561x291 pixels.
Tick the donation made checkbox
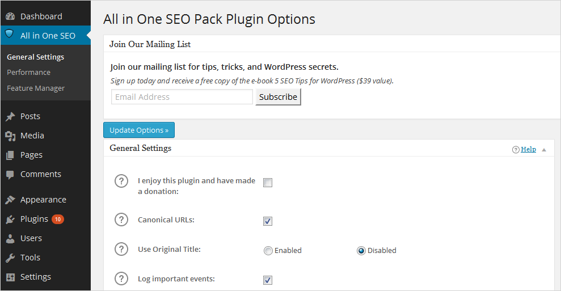pos(268,183)
